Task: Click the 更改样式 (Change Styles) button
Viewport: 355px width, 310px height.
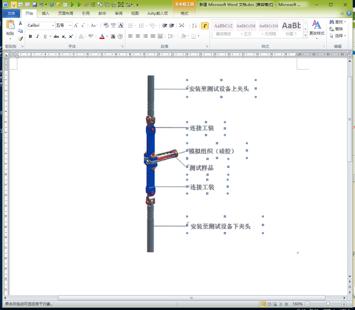Action: click(317, 28)
